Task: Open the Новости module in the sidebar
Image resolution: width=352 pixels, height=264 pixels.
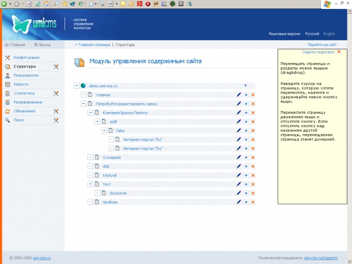Action: point(21,84)
